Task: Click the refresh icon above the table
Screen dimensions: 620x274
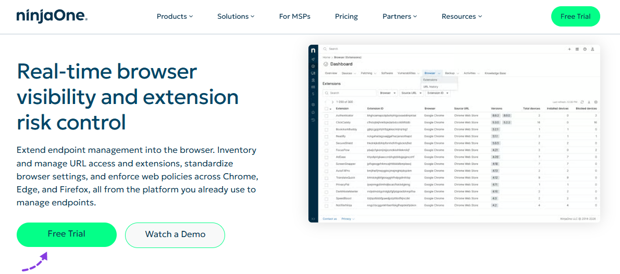Action: click(x=582, y=102)
